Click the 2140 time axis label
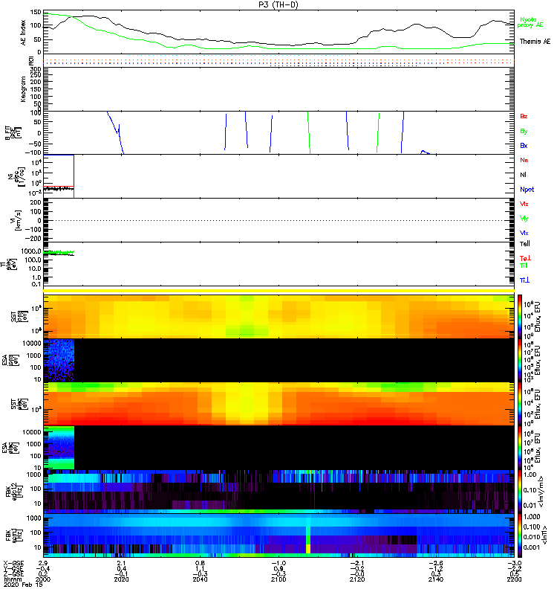This screenshot has height=595, width=557. pos(436,579)
